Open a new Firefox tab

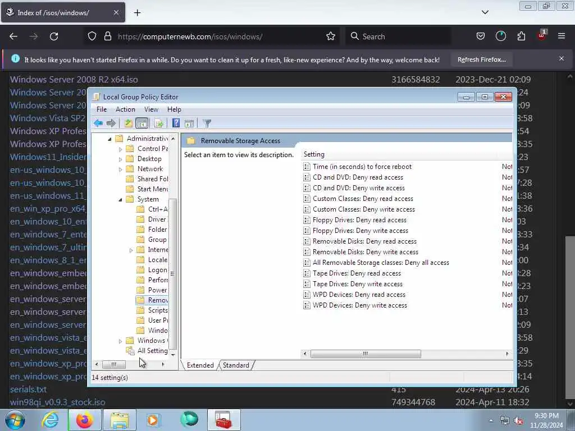(x=137, y=13)
